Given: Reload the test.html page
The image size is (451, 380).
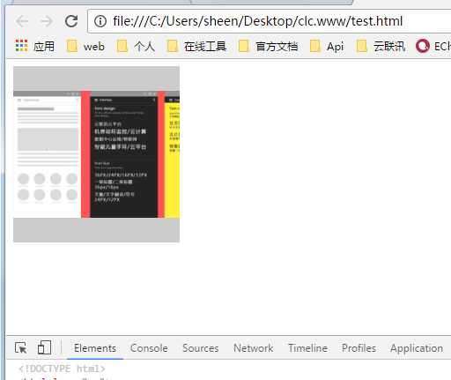Looking at the screenshot, I should point(71,21).
